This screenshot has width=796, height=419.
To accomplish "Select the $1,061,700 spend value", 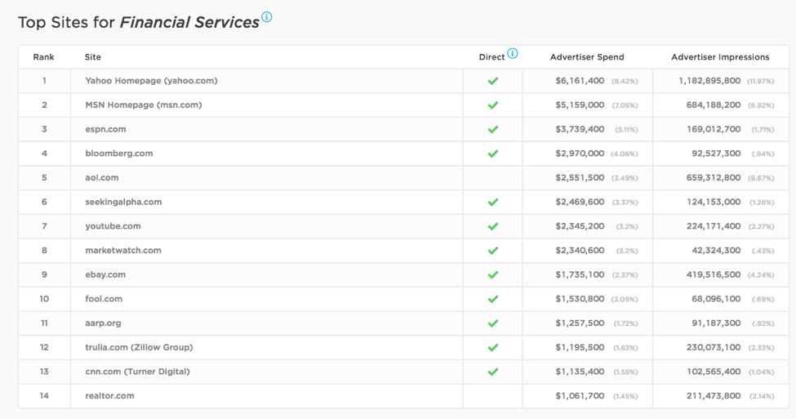I will point(580,395).
